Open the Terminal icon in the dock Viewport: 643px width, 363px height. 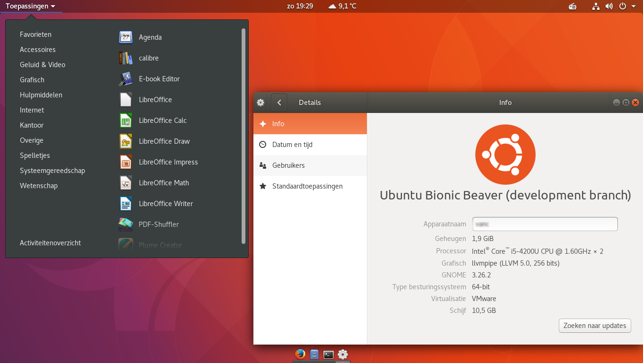point(329,354)
